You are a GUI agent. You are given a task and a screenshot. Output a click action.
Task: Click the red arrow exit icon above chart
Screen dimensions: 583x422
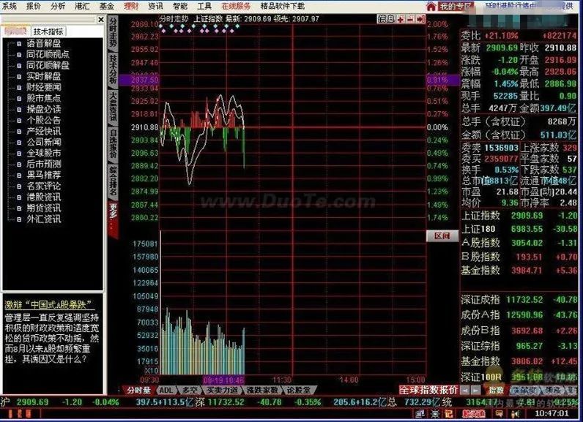(x=420, y=19)
